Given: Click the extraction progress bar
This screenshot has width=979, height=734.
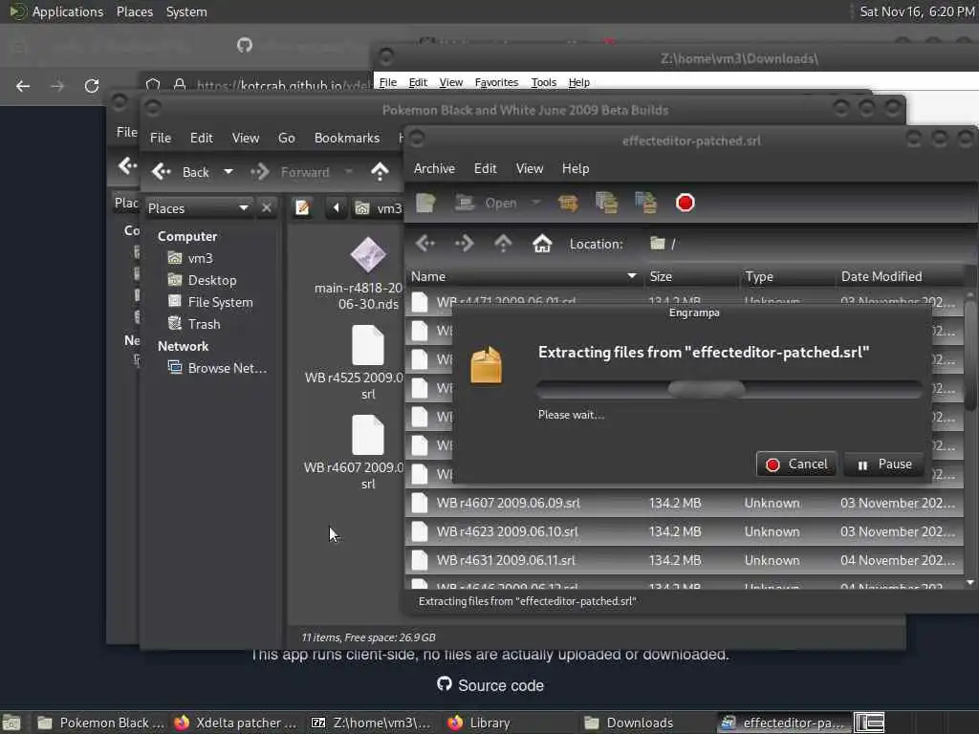Looking at the screenshot, I should point(729,390).
